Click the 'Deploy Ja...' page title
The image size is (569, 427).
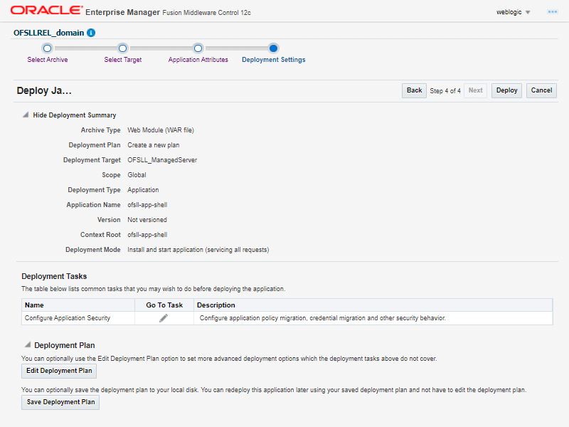click(x=44, y=90)
